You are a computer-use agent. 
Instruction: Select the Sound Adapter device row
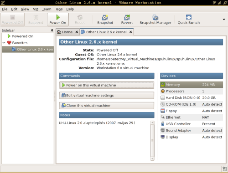pyautogui.click(x=192, y=130)
